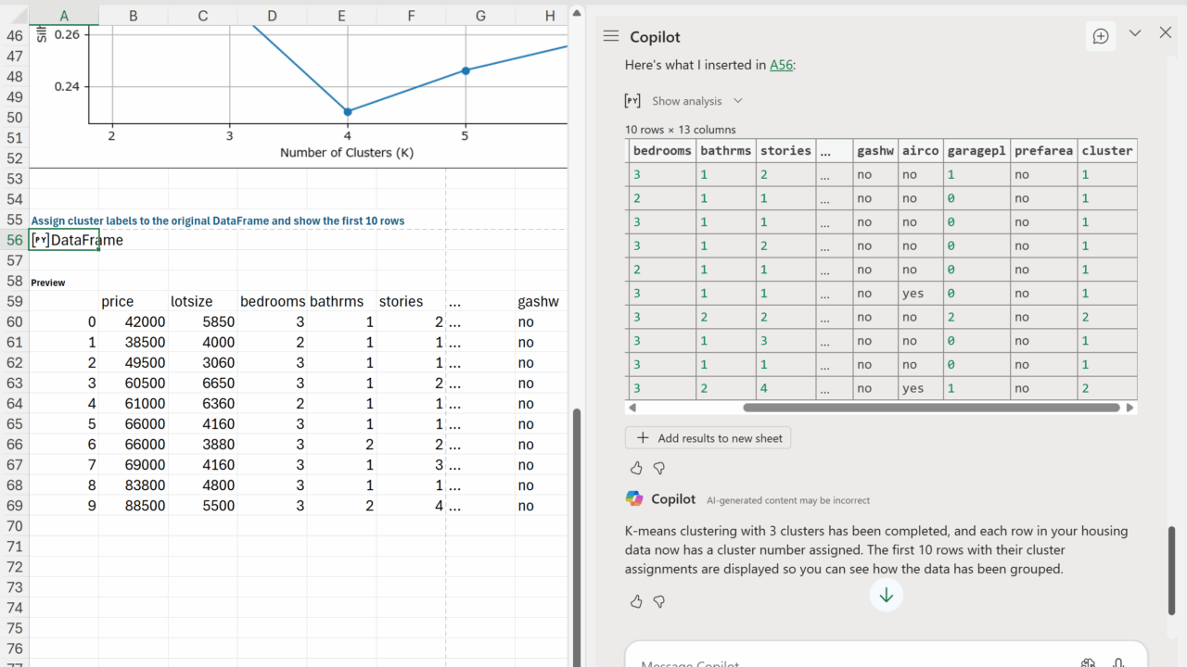
Task: Select column D header
Action: click(272, 16)
